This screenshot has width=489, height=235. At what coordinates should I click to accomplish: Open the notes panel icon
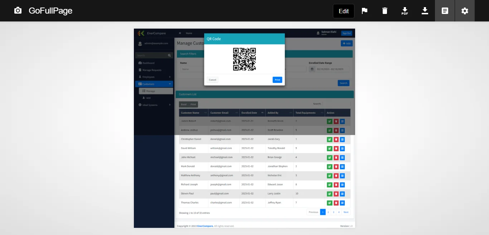pos(445,11)
